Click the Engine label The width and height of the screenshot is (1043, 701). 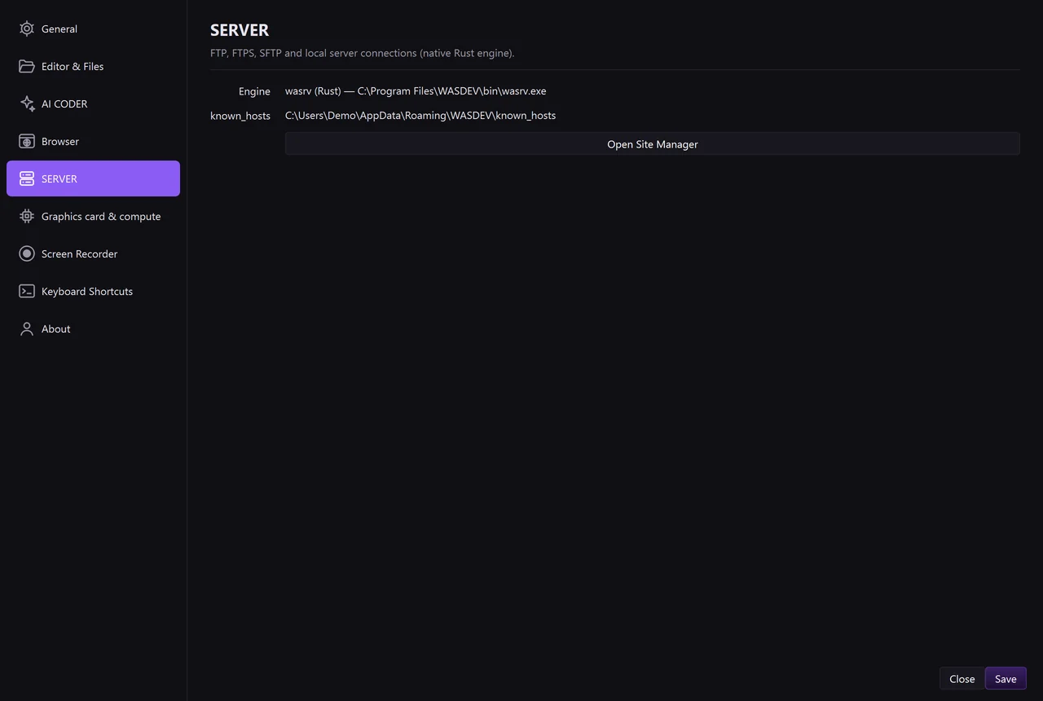(x=254, y=91)
